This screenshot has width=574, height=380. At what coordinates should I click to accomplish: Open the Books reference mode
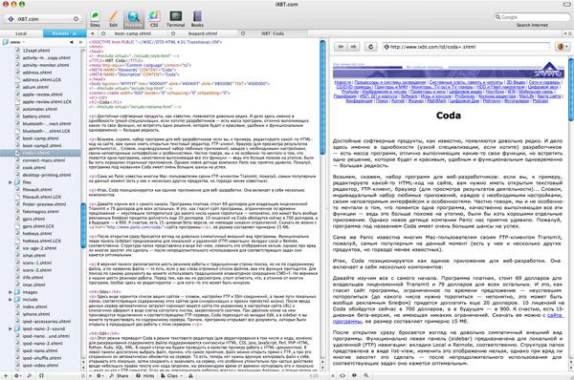tap(197, 19)
